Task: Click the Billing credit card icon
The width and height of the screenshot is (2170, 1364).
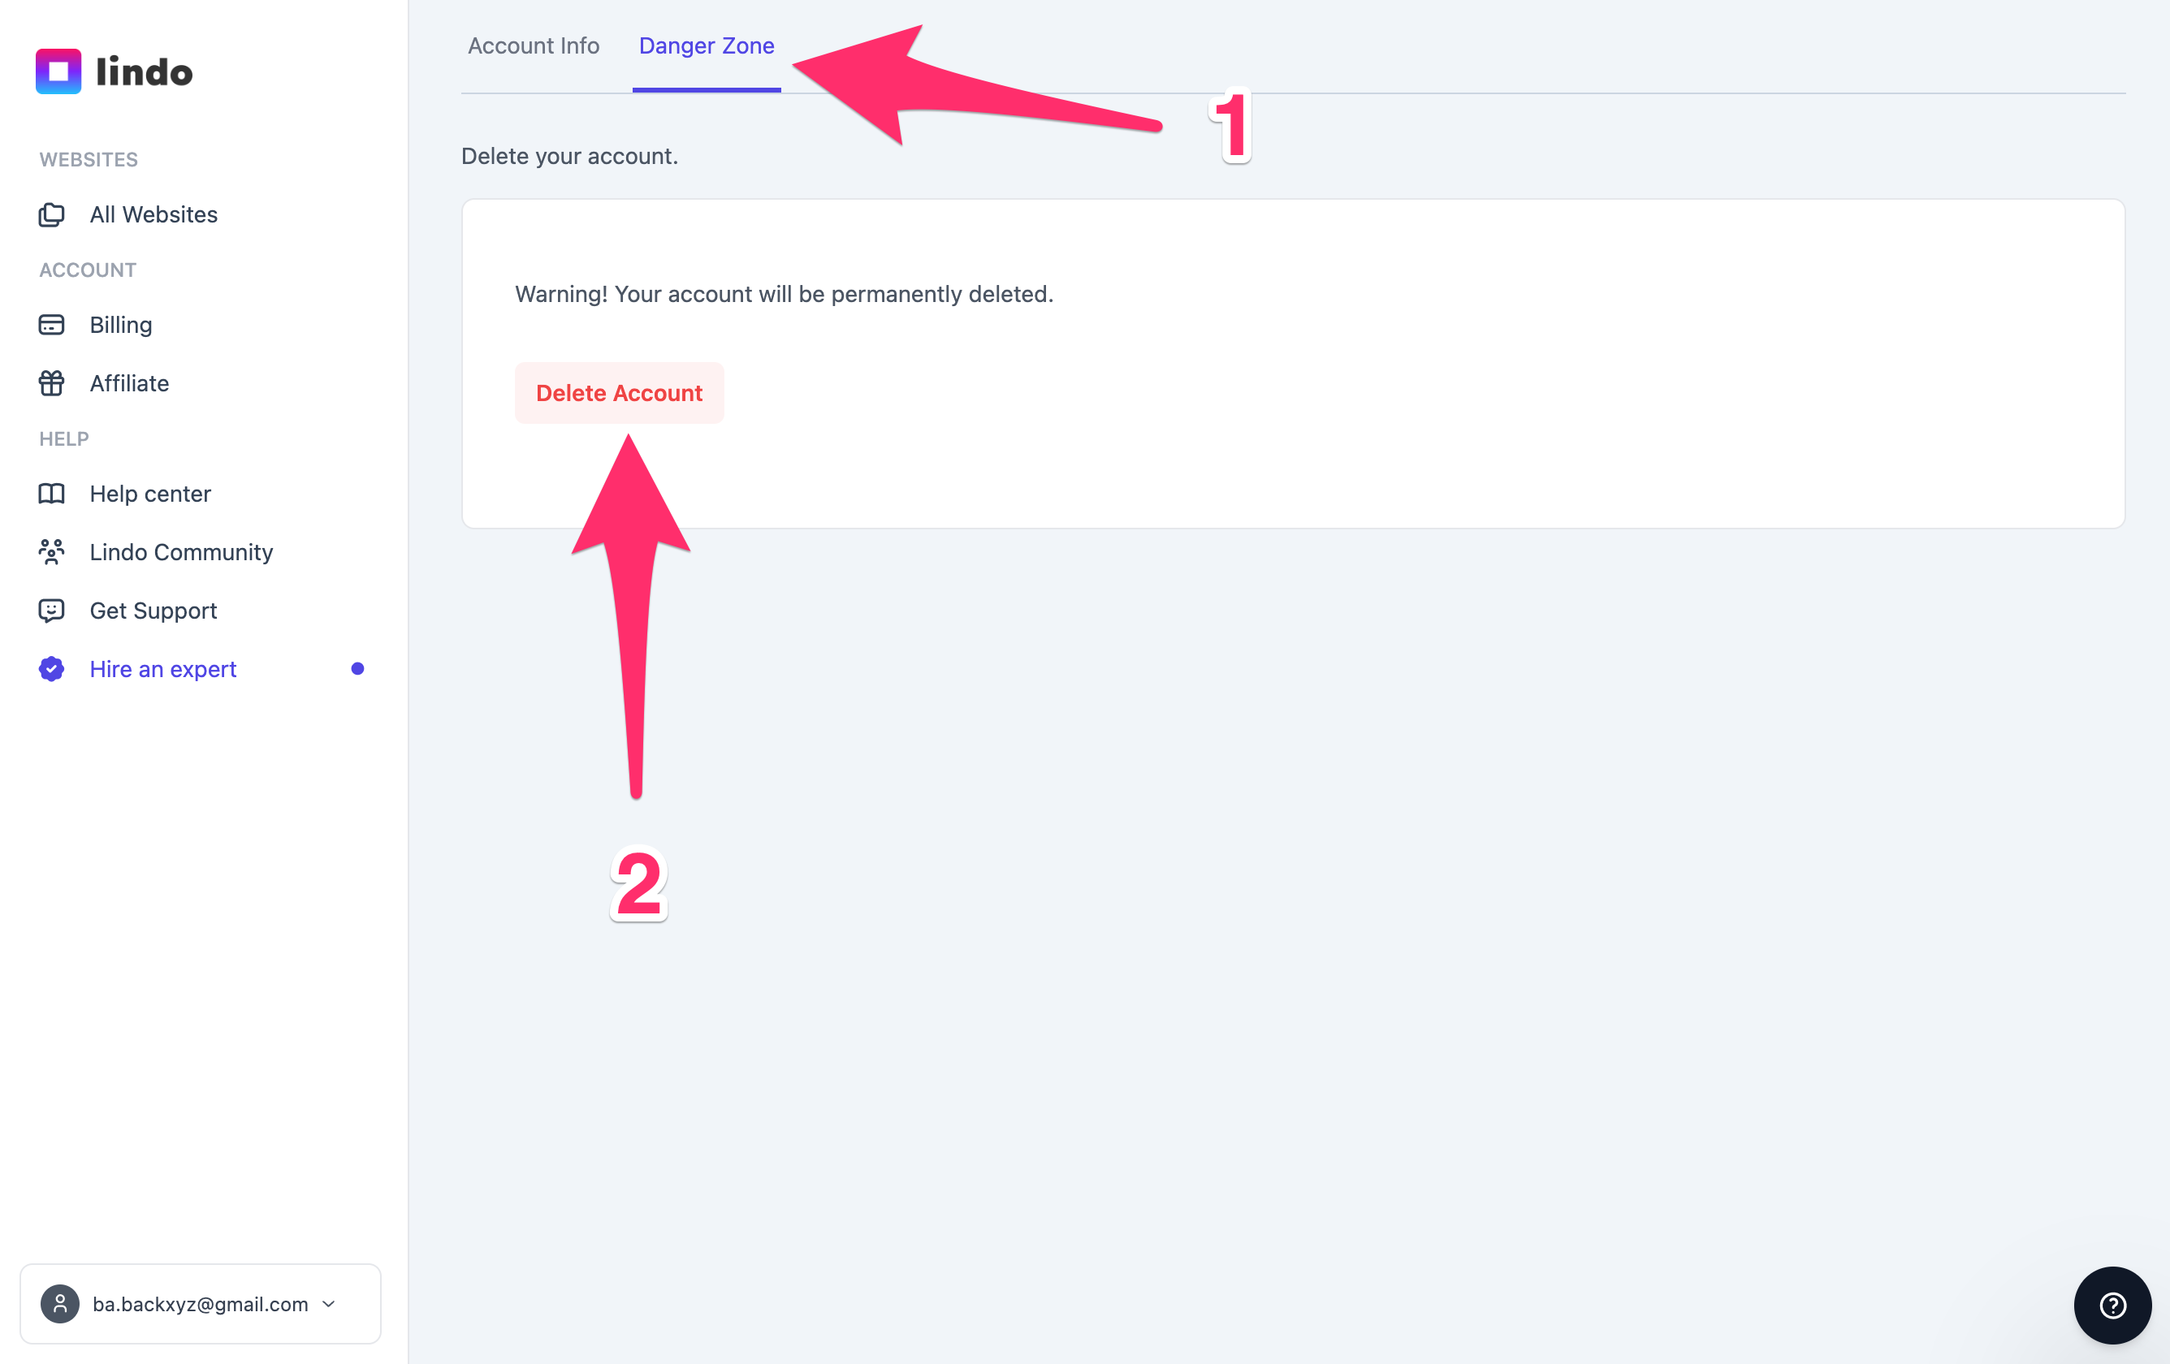Action: pos(51,324)
